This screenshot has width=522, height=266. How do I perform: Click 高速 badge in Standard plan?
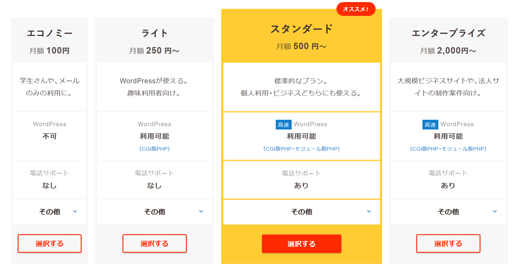pos(283,125)
